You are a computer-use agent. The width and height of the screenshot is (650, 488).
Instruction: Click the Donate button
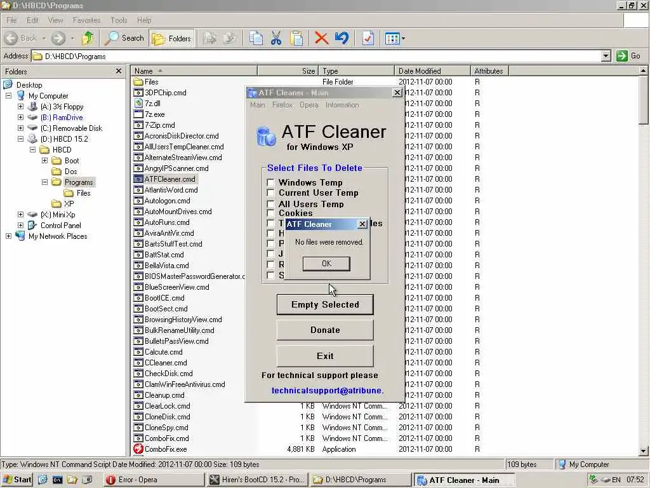click(x=325, y=330)
